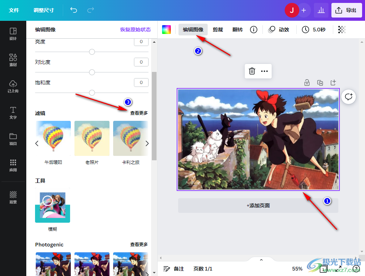Click the 对比度 contrast slider handle

click(x=92, y=72)
